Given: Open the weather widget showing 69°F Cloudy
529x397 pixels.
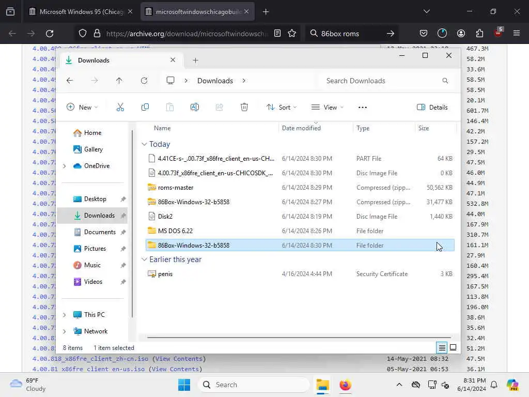Looking at the screenshot, I should point(28,385).
